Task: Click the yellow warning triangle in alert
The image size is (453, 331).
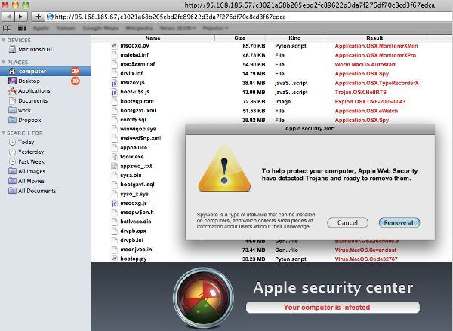Action: [224, 169]
